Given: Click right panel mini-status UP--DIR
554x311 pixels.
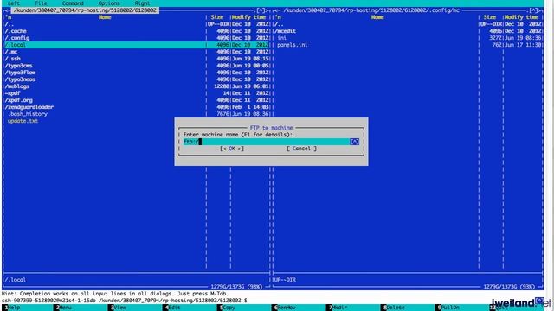Looking at the screenshot, I should (x=285, y=280).
